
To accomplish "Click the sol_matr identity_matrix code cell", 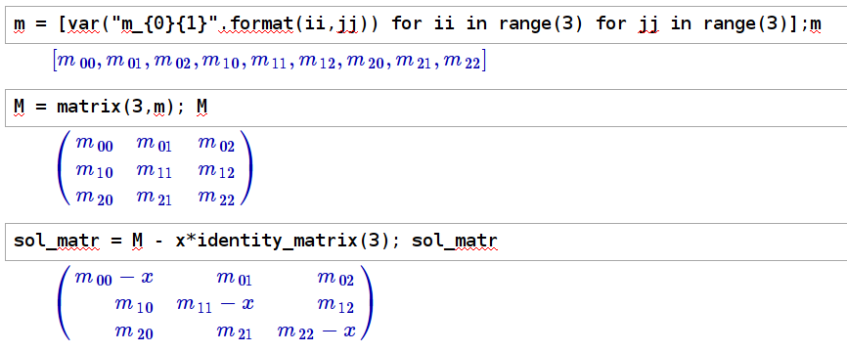I will pos(426,242).
